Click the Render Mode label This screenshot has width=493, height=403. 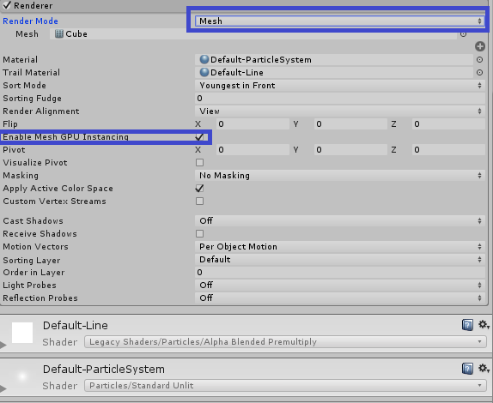coord(31,21)
